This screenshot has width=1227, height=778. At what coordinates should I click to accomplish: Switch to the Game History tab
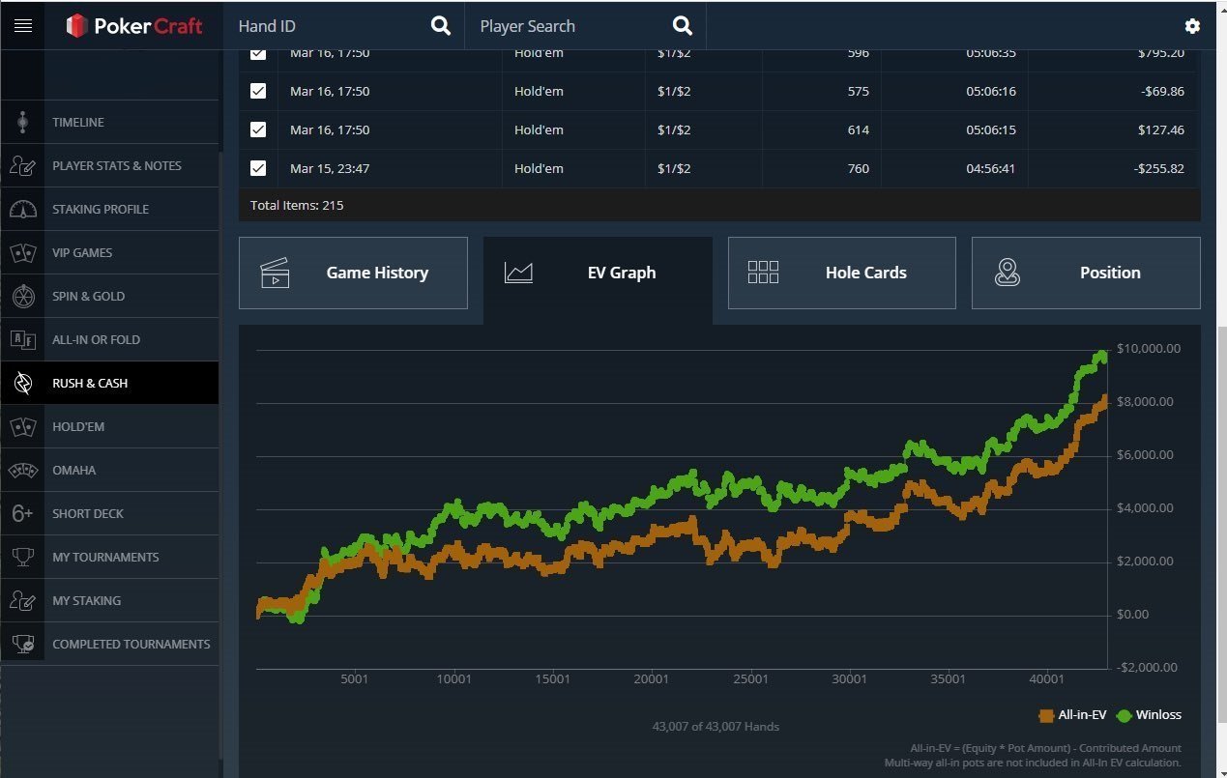pyautogui.click(x=353, y=273)
